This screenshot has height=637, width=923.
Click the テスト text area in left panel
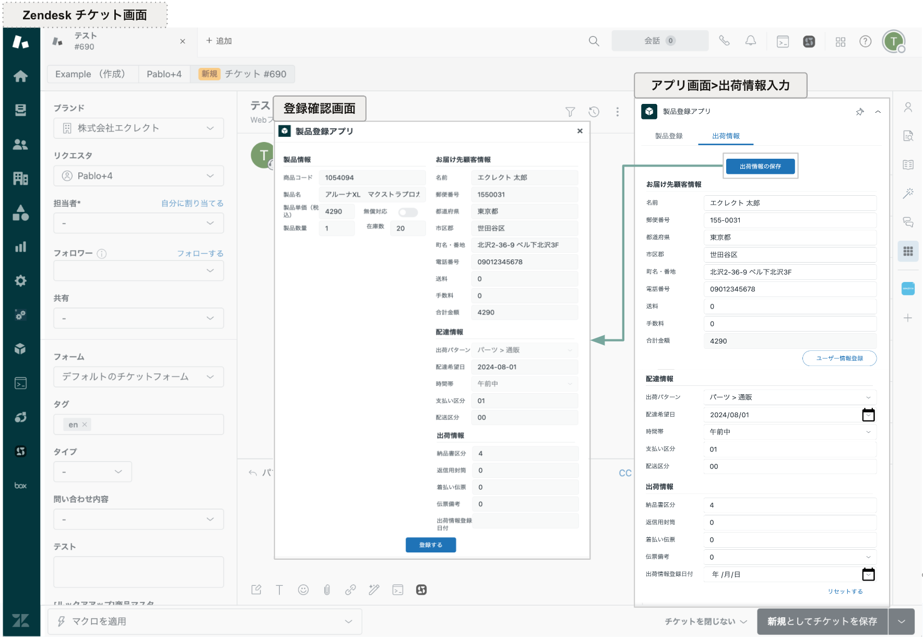139,572
